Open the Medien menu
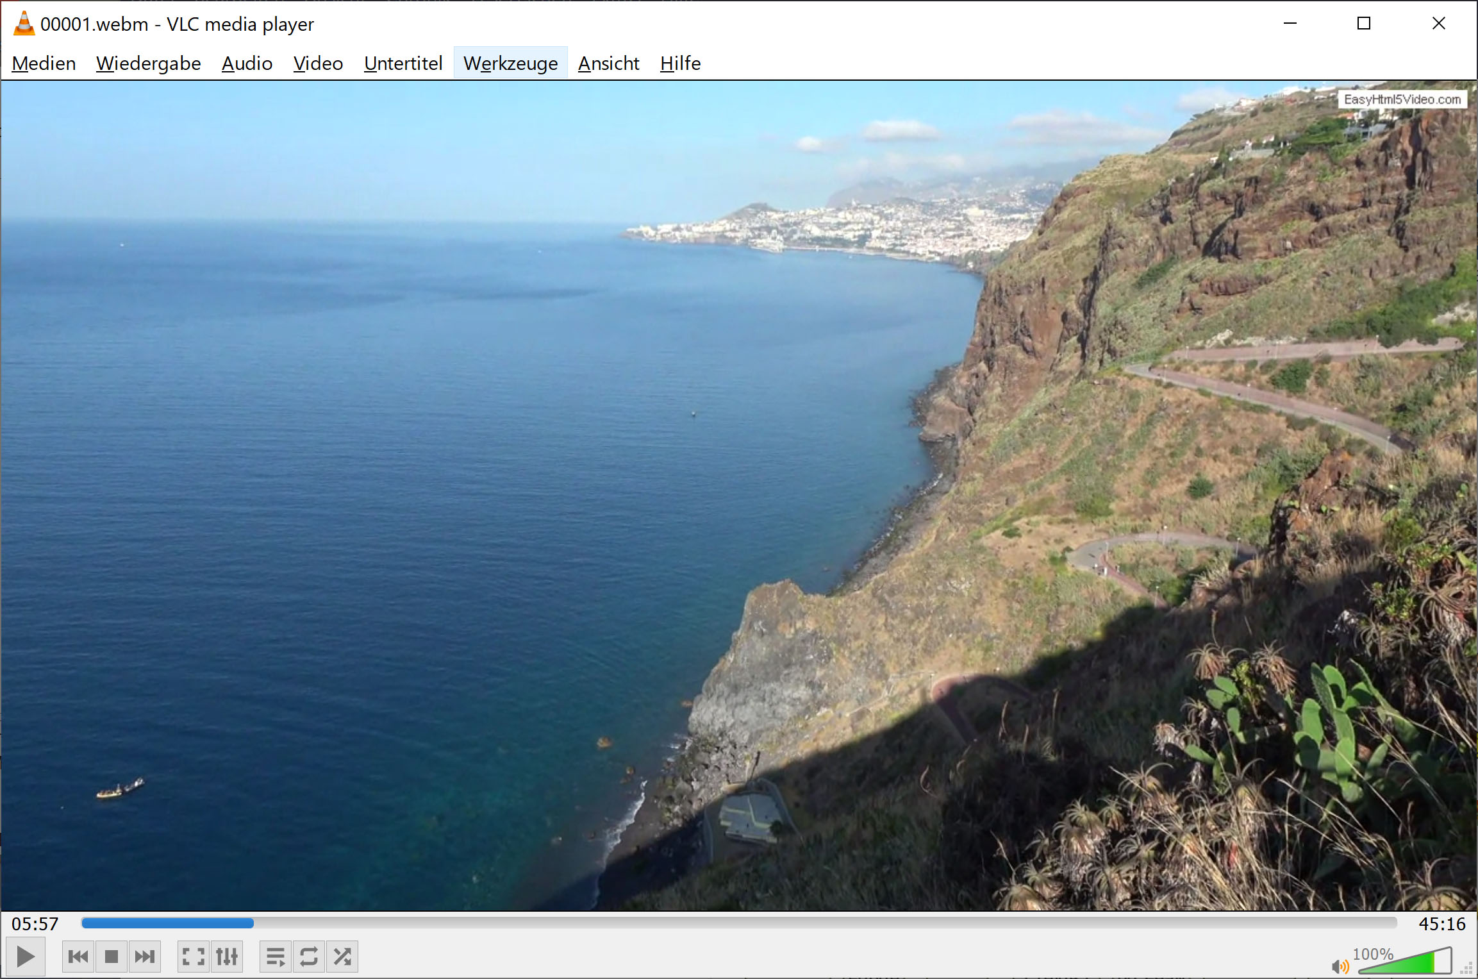Viewport: 1478px width, 979px height. pos(44,63)
